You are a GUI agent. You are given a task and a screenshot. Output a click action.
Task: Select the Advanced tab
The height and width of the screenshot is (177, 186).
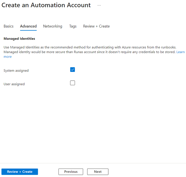pyautogui.click(x=28, y=26)
